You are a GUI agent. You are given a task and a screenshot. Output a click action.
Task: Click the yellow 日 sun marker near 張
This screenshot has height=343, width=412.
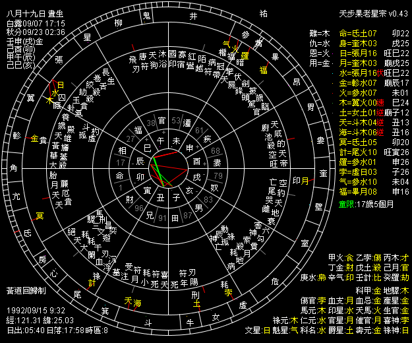coord(61,86)
